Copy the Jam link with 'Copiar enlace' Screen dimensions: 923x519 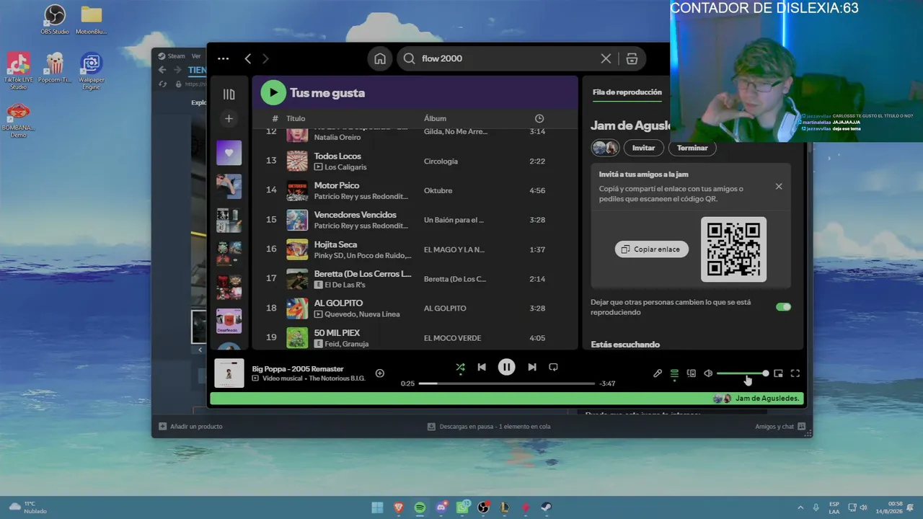coord(652,249)
